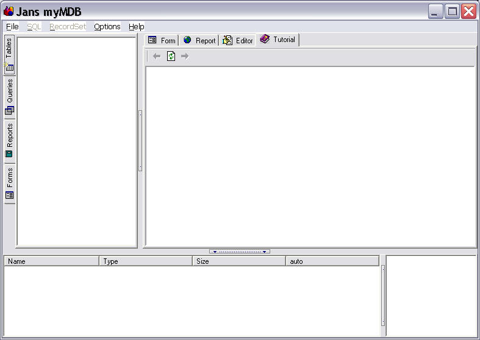Open the SQL menu

point(34,27)
